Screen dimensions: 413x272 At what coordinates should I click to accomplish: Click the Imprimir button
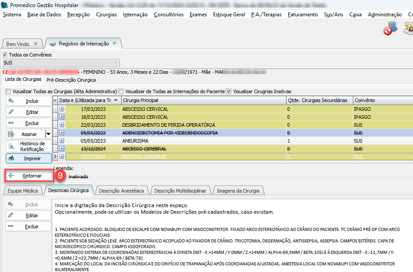tap(29, 159)
